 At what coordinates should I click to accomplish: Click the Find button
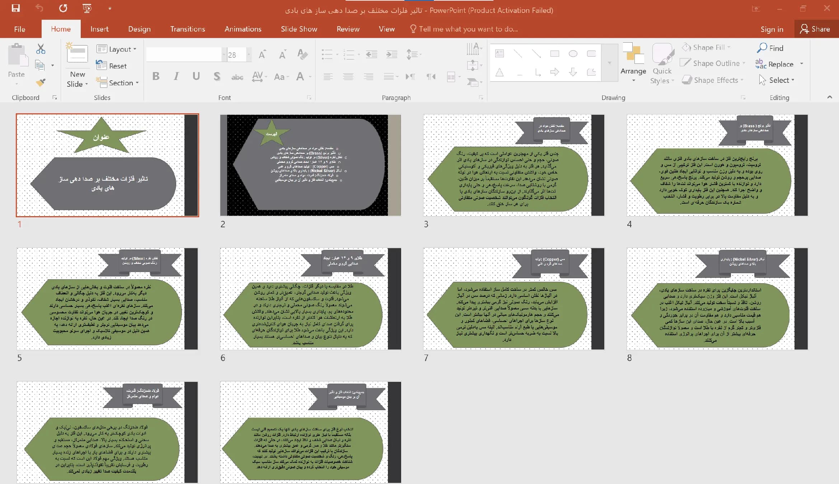(x=770, y=48)
